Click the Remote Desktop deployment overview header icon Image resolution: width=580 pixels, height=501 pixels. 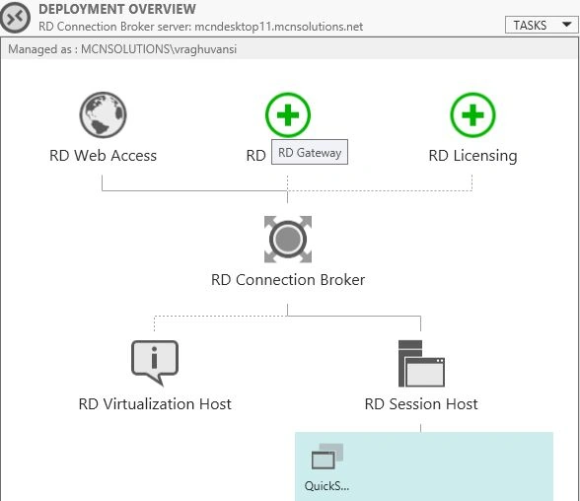[15, 17]
